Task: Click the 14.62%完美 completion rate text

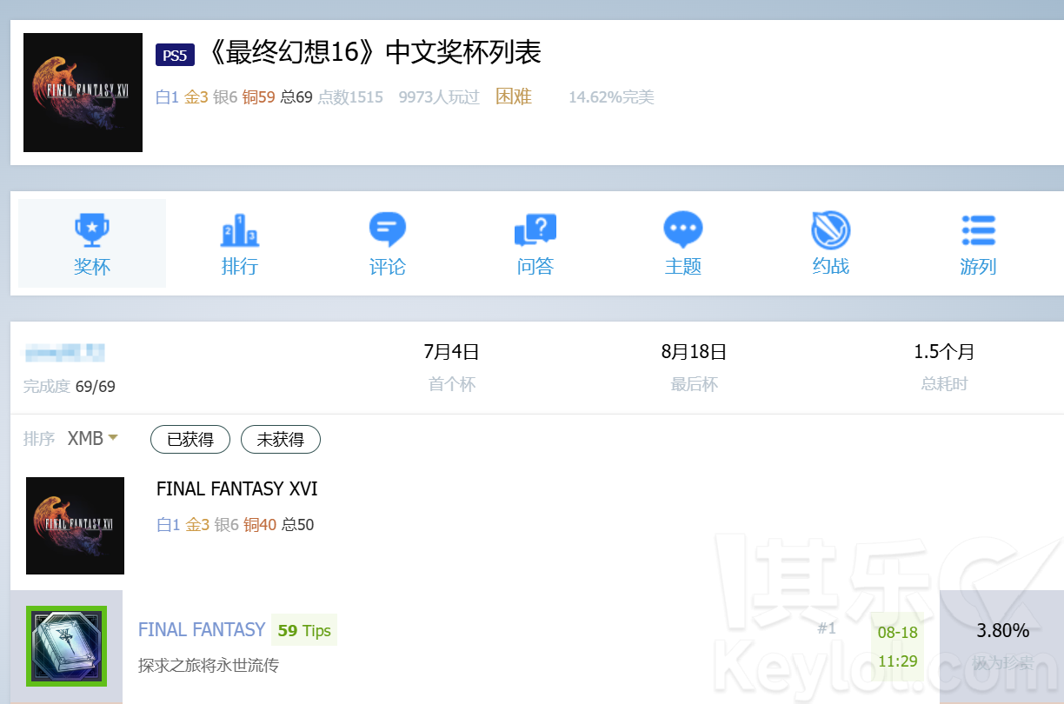Action: click(611, 97)
